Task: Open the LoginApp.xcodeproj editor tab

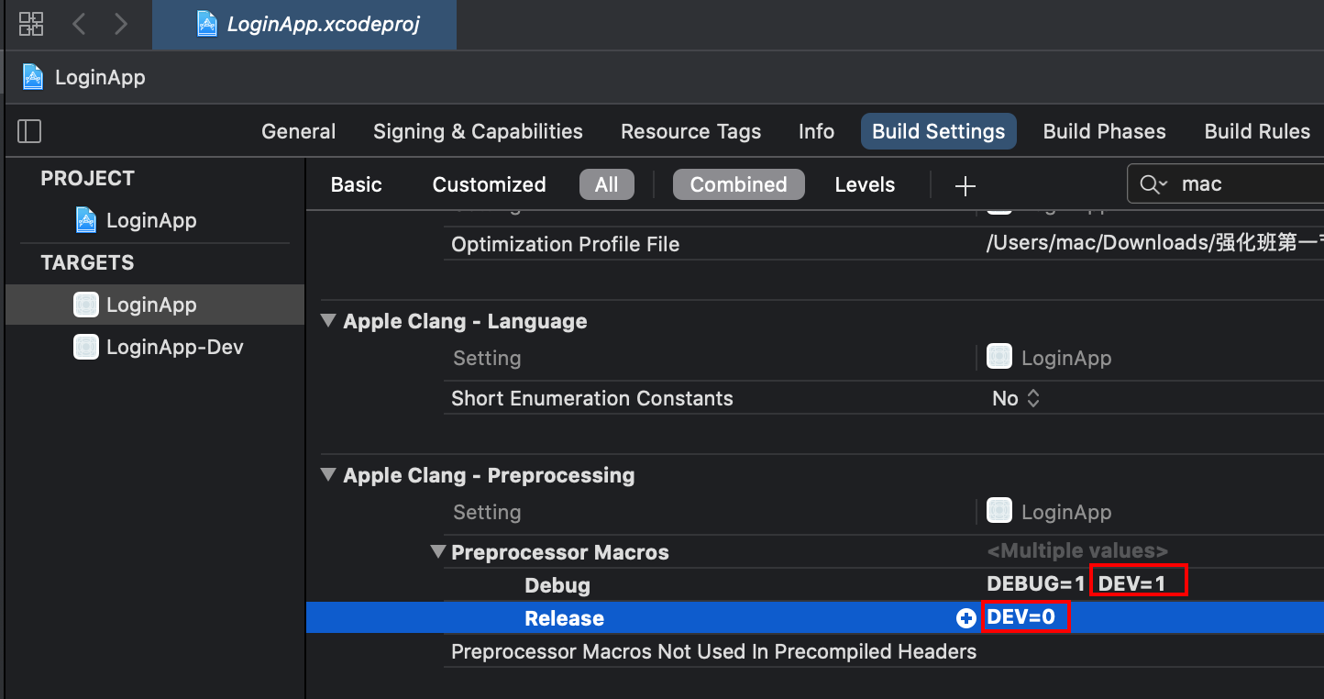Action: tap(304, 25)
